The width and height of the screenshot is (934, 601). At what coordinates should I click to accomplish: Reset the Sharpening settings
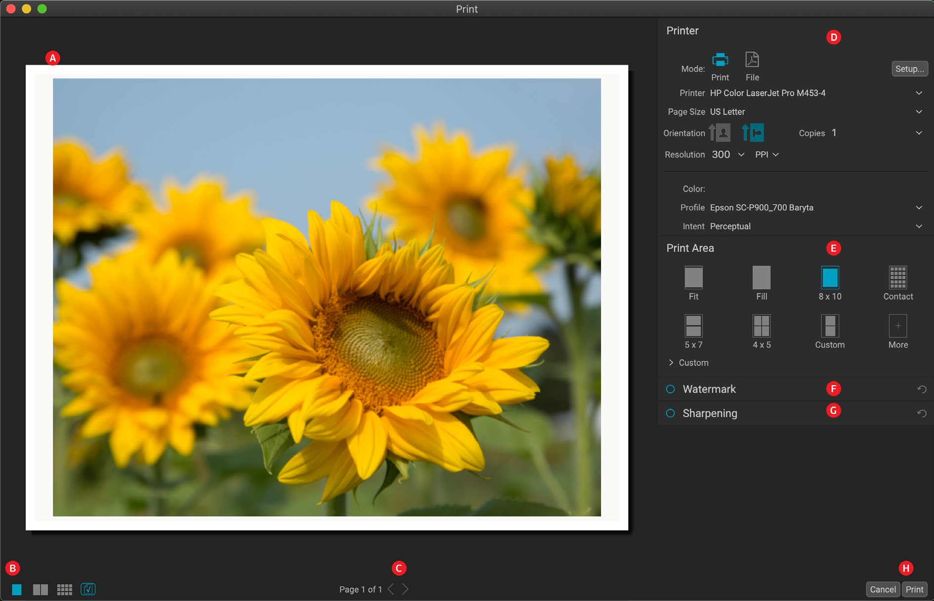pyautogui.click(x=922, y=413)
